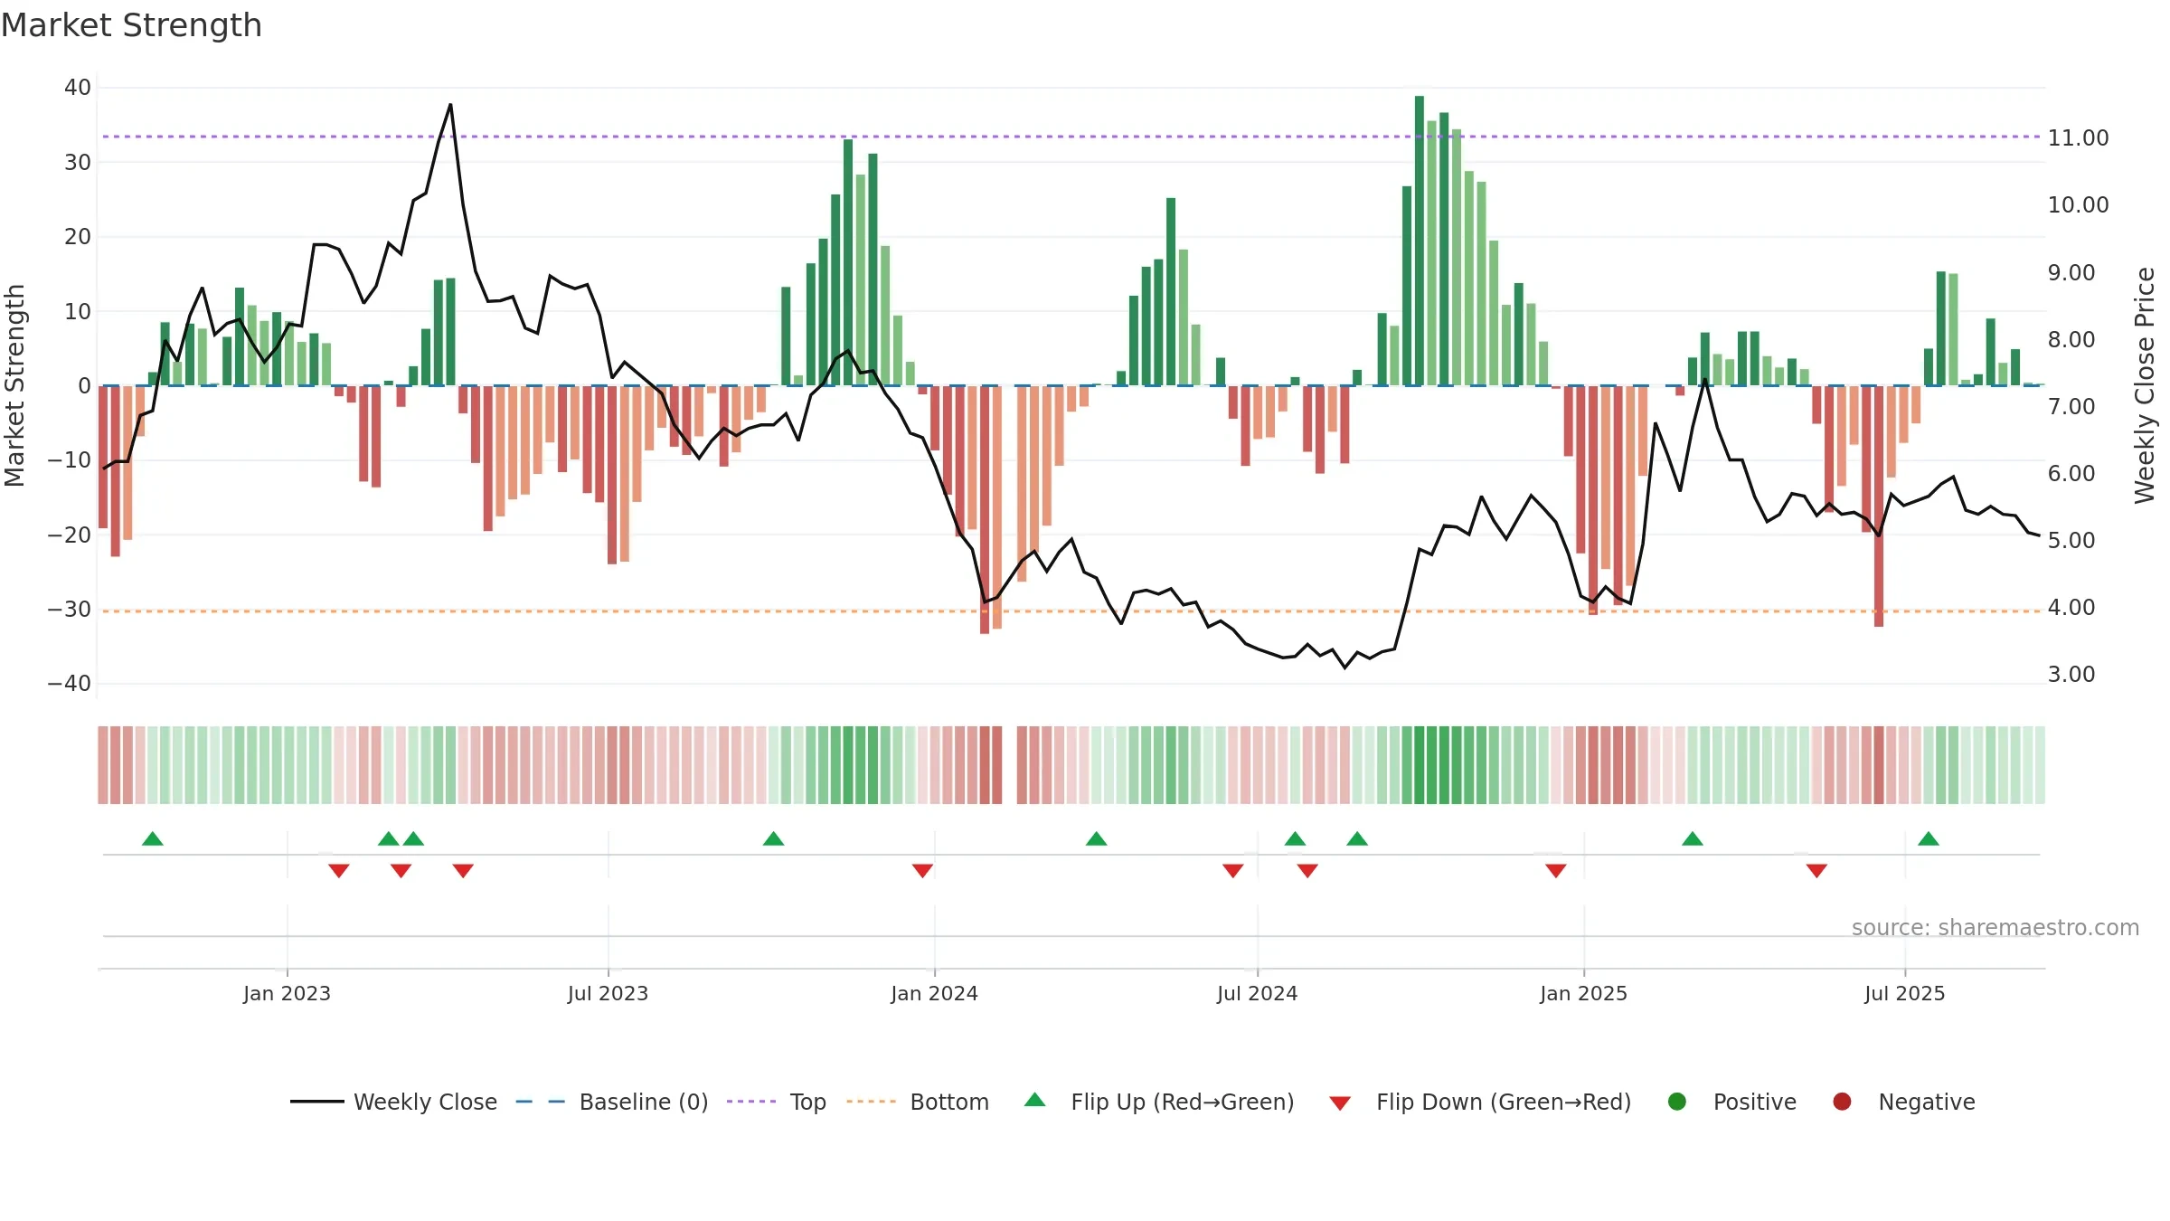Click the only flip-up triangle before Jan 2023
Screen dimensions: 2170x1221
coord(153,838)
